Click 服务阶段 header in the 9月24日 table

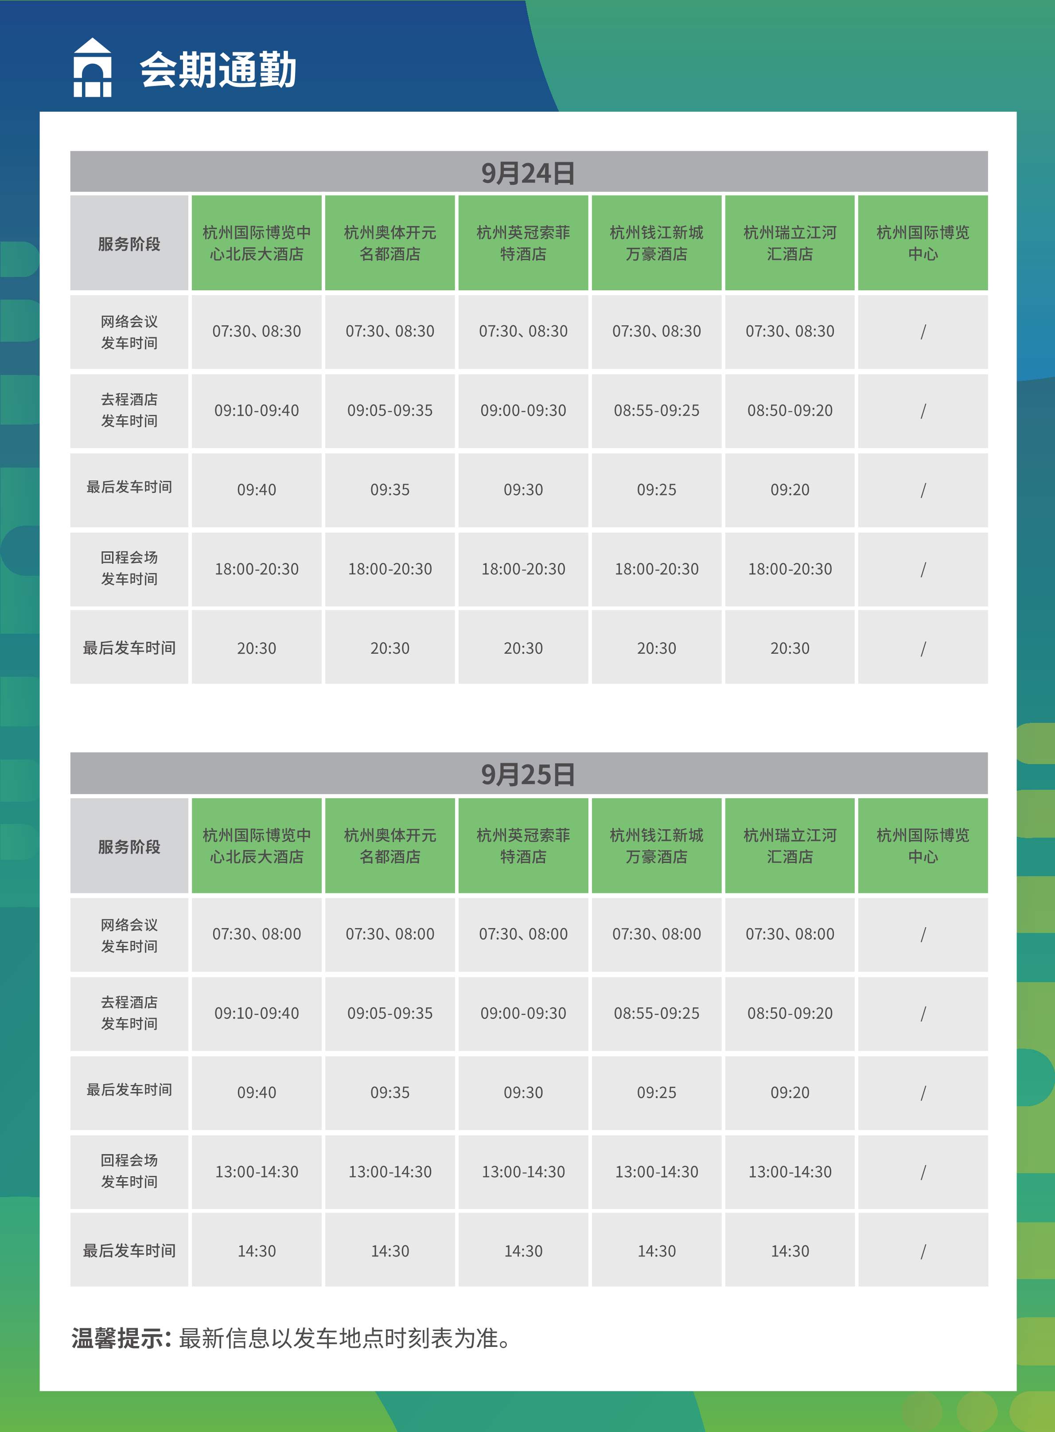(x=129, y=243)
